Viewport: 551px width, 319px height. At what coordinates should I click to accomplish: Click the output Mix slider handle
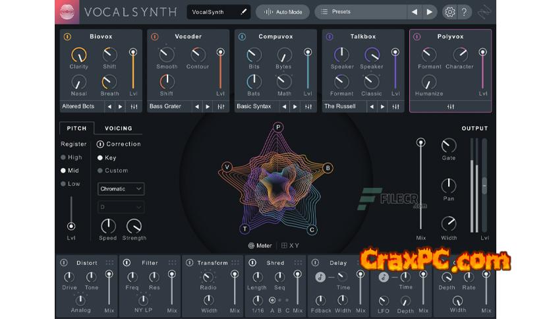(420, 143)
